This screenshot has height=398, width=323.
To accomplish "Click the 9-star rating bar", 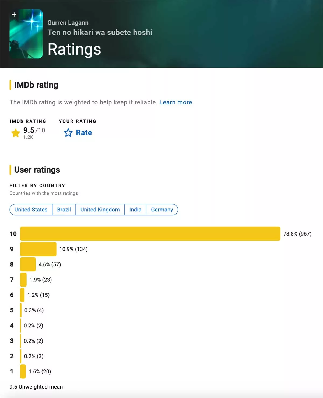I will (38, 249).
